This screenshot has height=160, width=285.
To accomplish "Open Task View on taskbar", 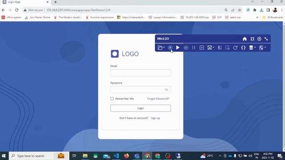I will 74,156.
